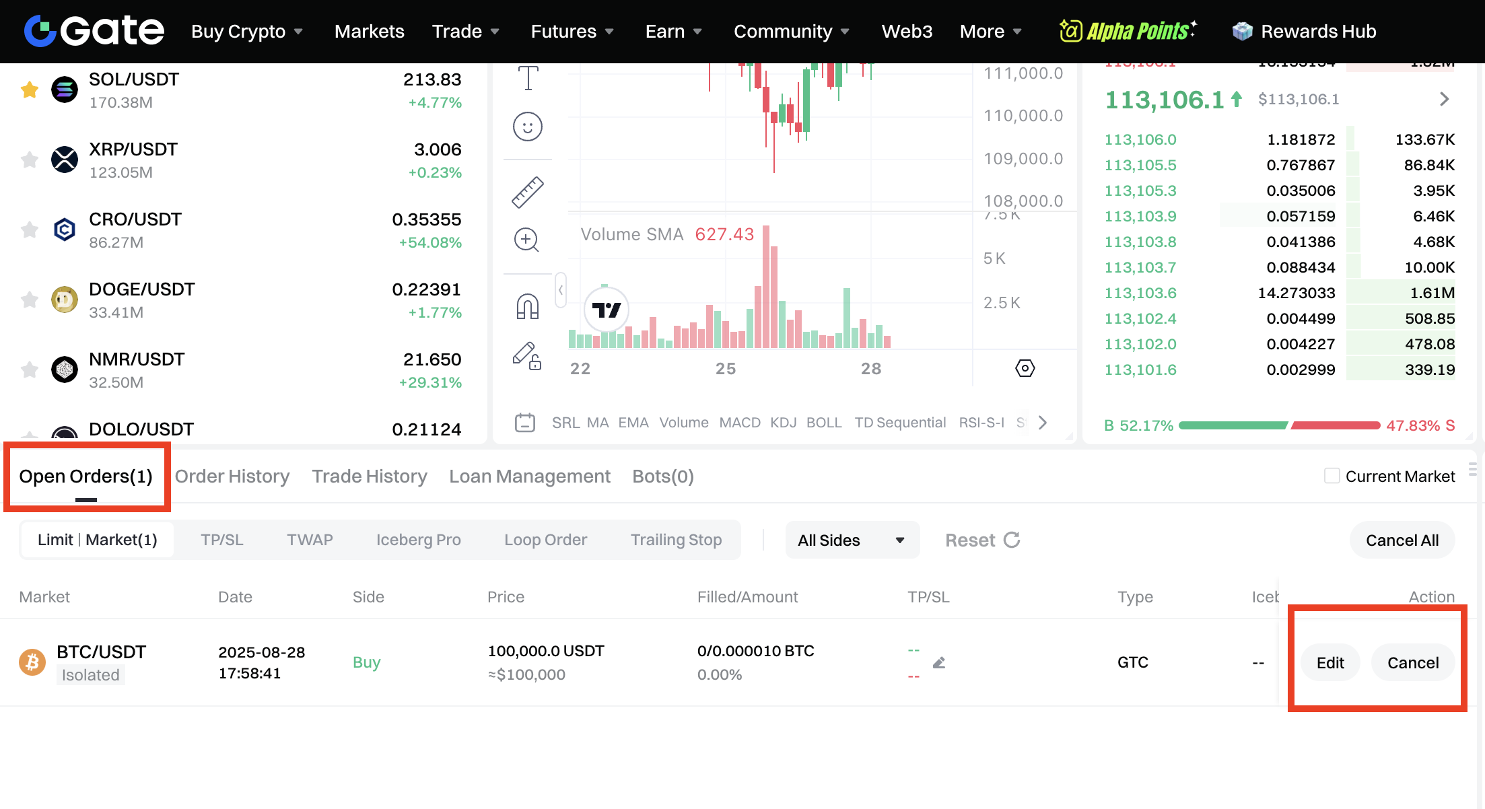The width and height of the screenshot is (1485, 809).
Task: Open chart settings hexagon icon
Action: point(1025,368)
